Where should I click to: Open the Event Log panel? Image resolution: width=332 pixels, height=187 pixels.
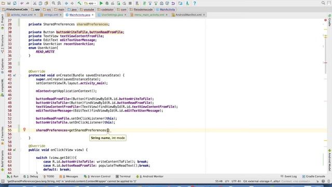pyautogui.click(x=288, y=177)
